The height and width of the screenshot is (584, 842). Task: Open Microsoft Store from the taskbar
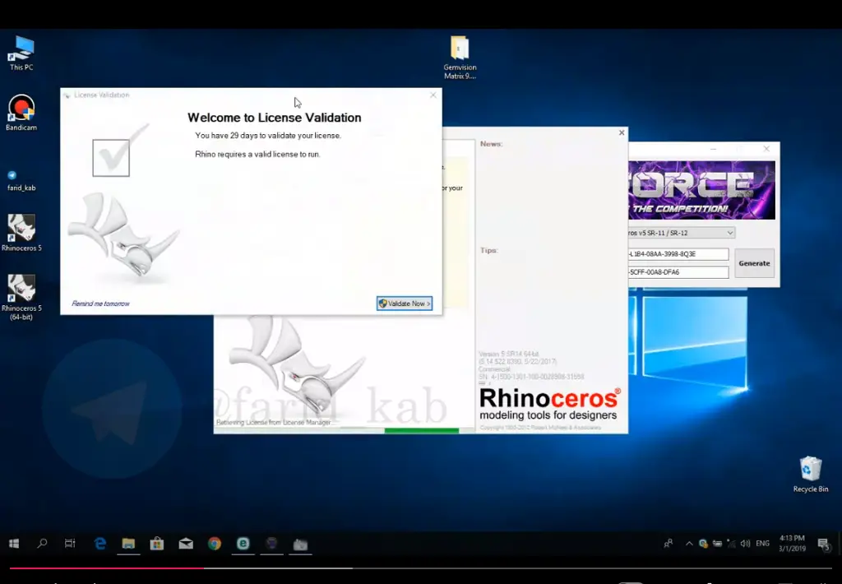[157, 544]
